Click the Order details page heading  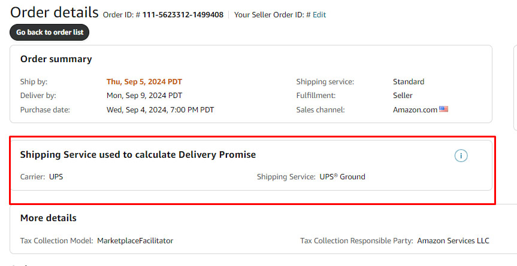coord(55,13)
